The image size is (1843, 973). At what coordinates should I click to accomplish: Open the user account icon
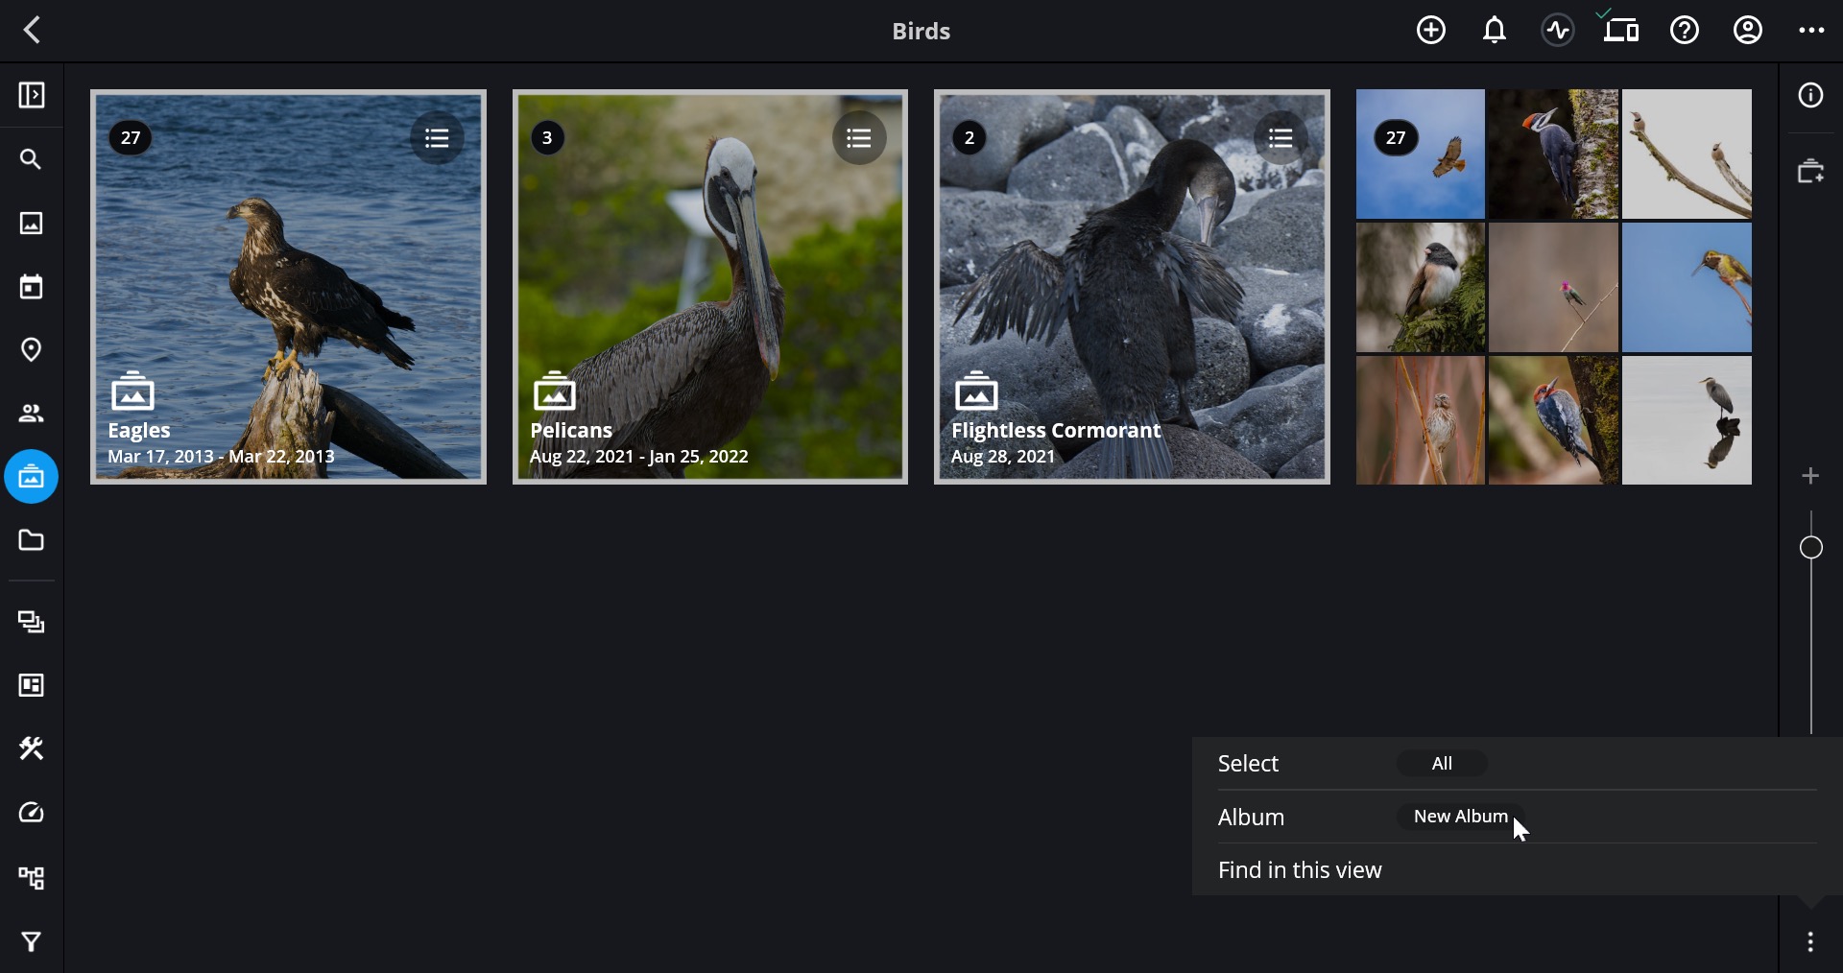[1748, 30]
